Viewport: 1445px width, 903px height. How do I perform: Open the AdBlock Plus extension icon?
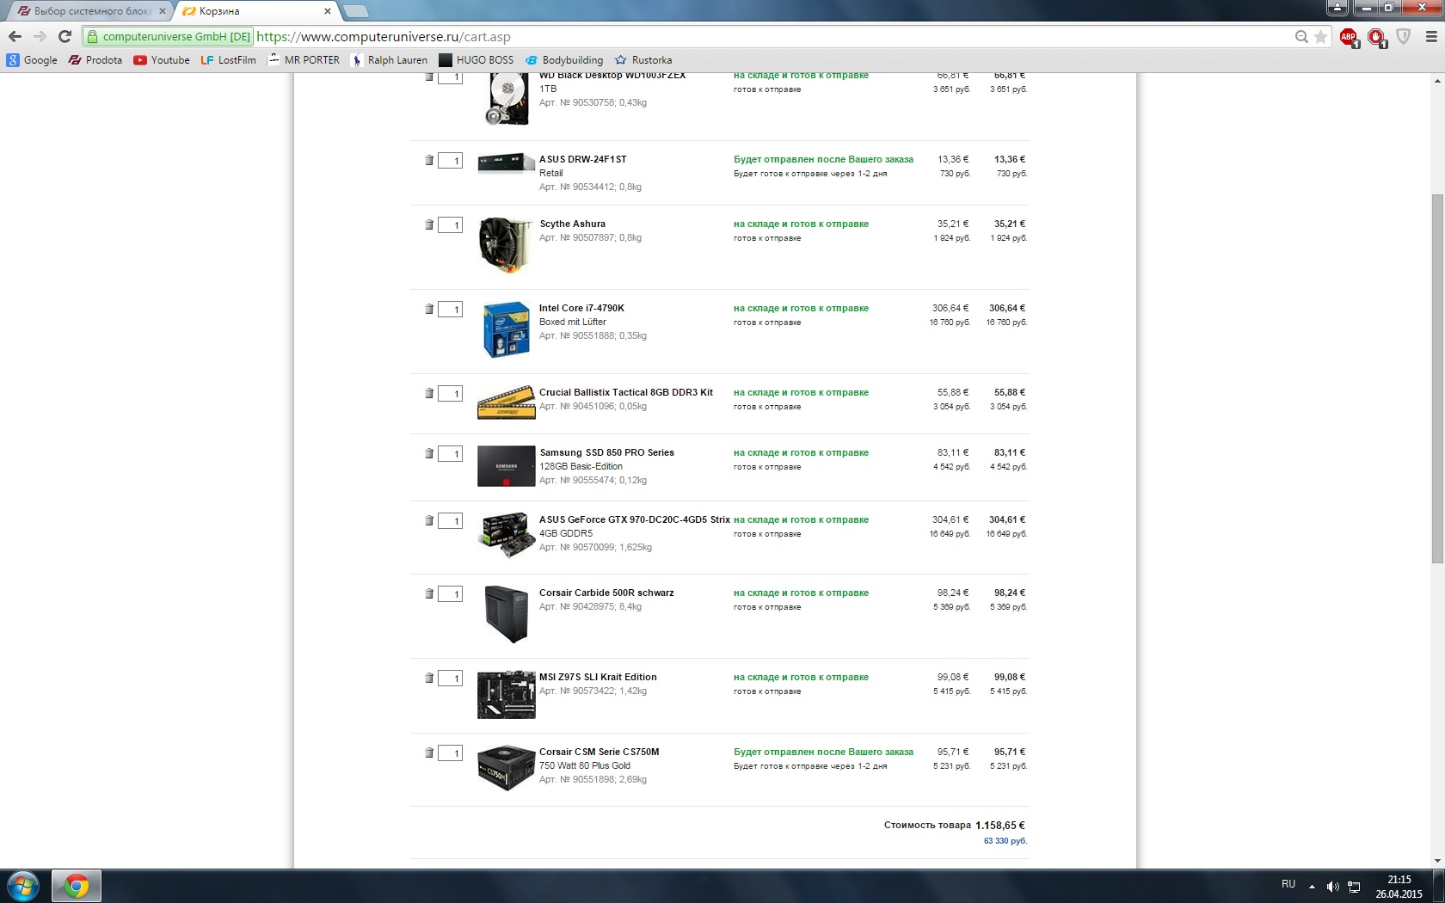(x=1349, y=37)
